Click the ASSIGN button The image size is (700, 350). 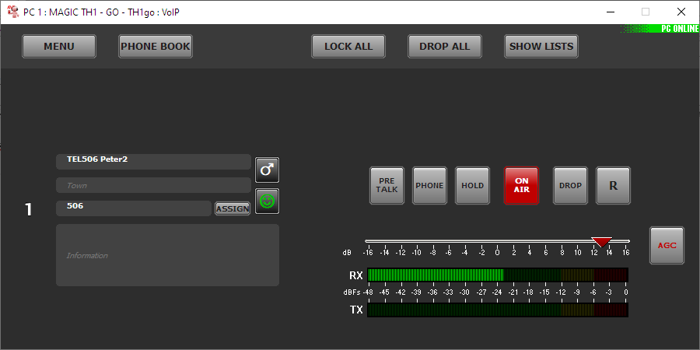tap(233, 208)
